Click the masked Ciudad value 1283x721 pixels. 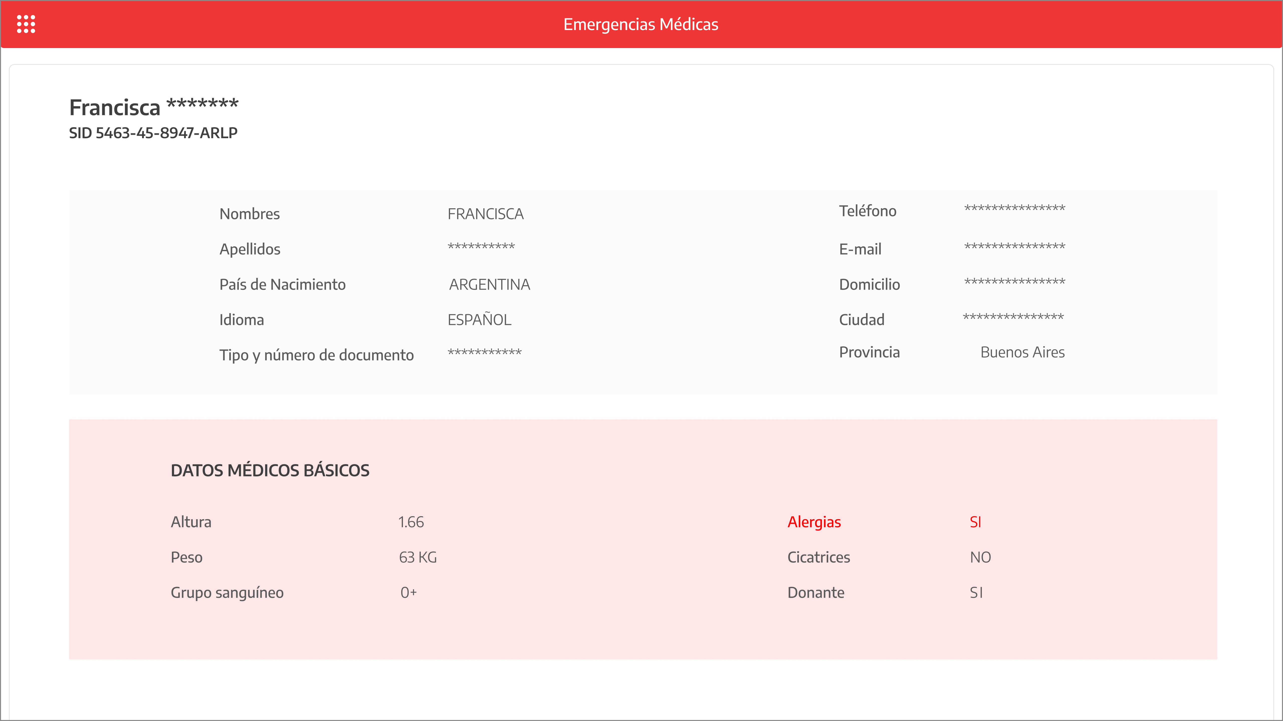[x=1013, y=318]
